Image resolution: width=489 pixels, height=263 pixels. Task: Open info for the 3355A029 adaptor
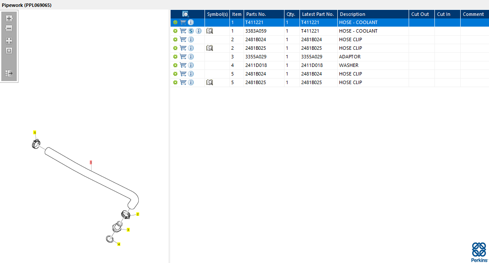191,57
